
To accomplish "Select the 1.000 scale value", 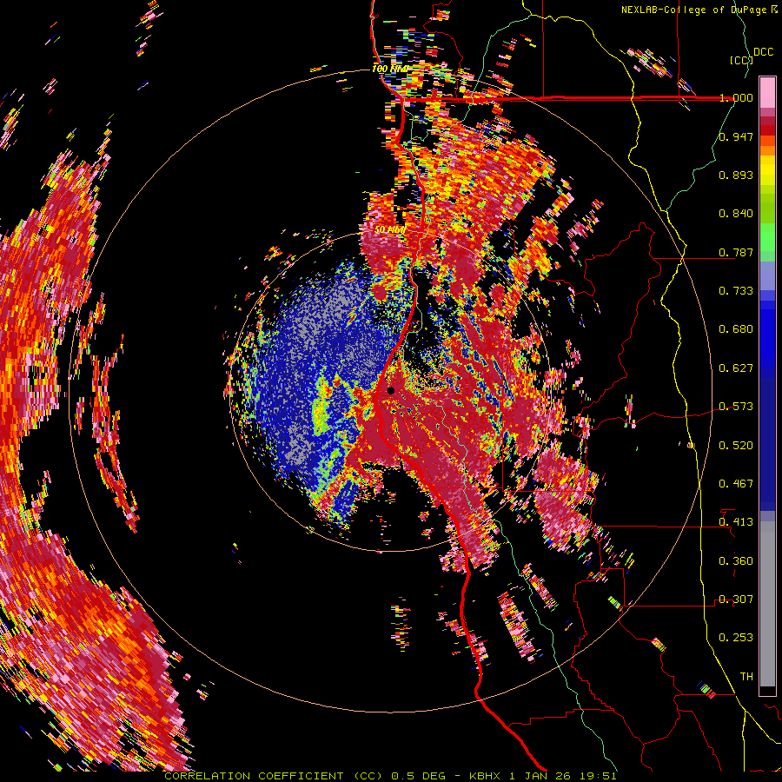I will (x=736, y=97).
